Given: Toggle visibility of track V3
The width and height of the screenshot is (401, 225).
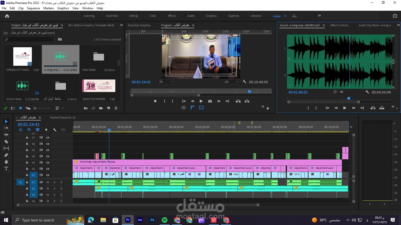Looking at the screenshot, I should tap(48, 162).
